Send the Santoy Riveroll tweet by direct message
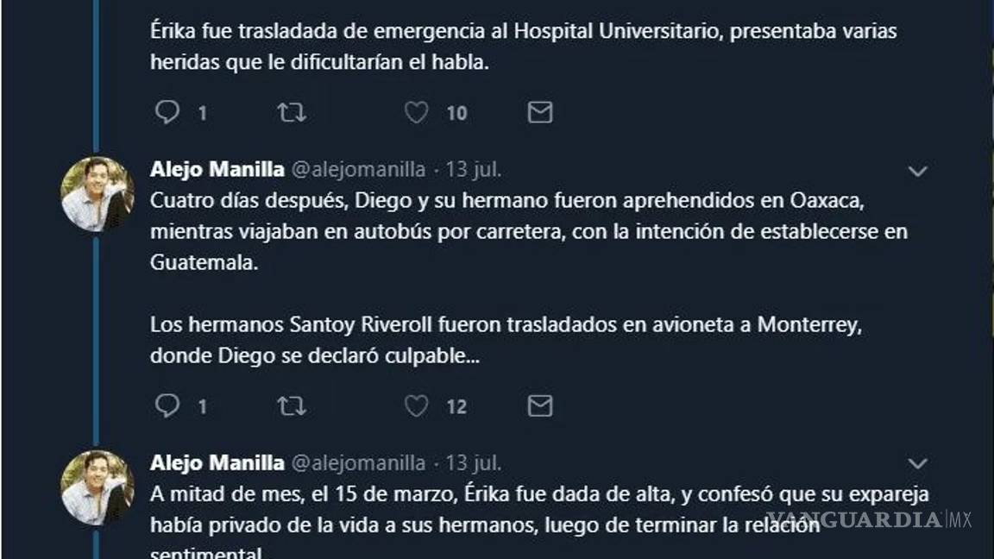Viewport: 994px width, 559px height. click(x=540, y=406)
